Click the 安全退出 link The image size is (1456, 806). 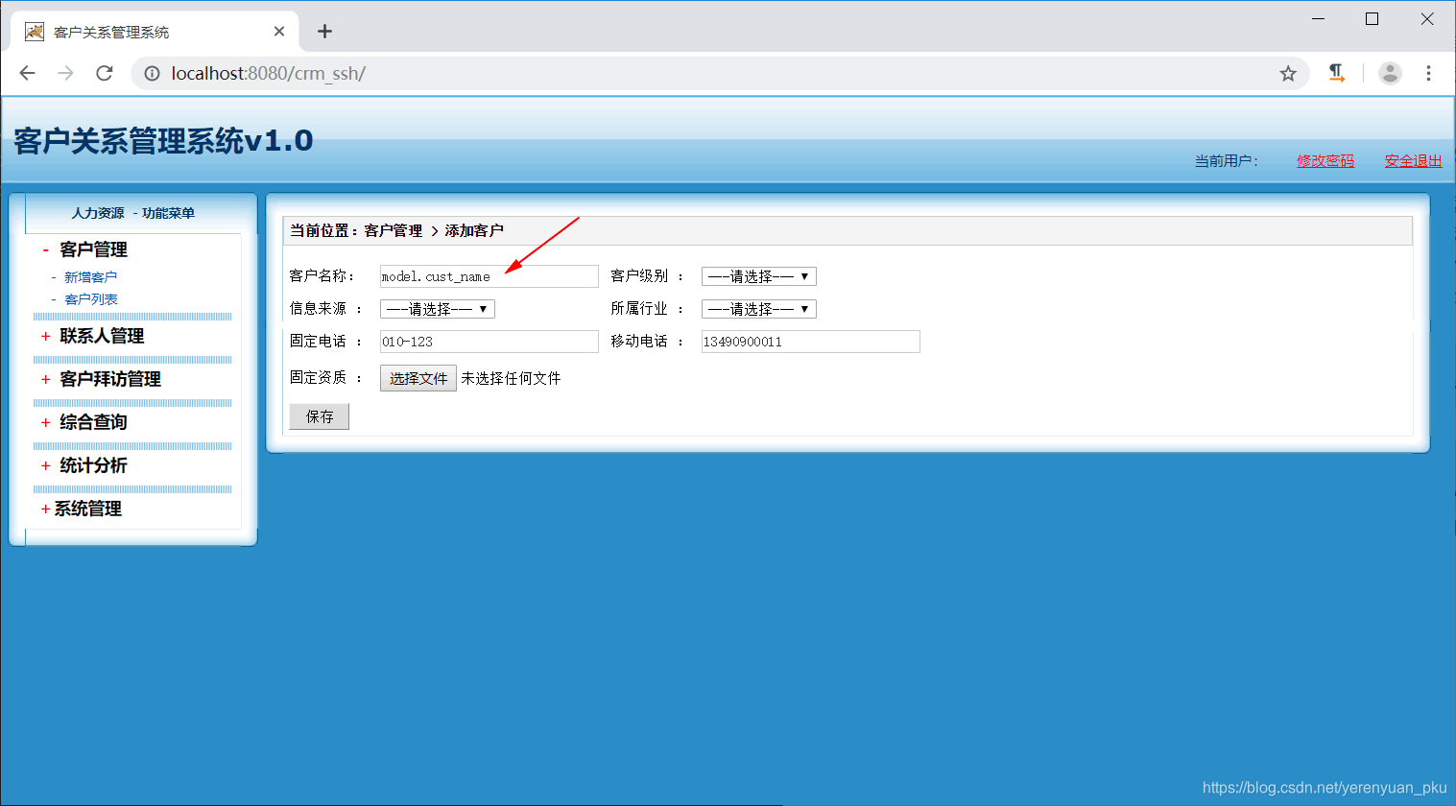point(1413,161)
